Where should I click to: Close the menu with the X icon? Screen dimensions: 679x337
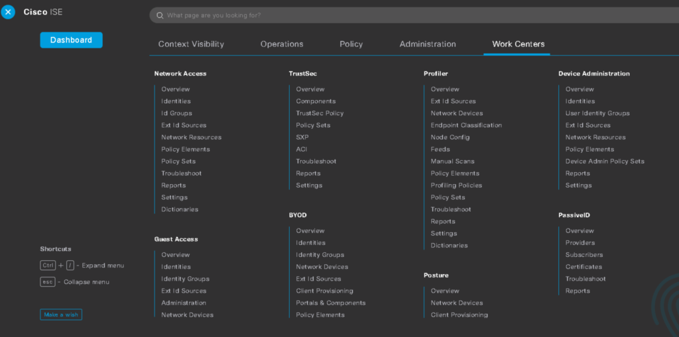click(x=8, y=12)
